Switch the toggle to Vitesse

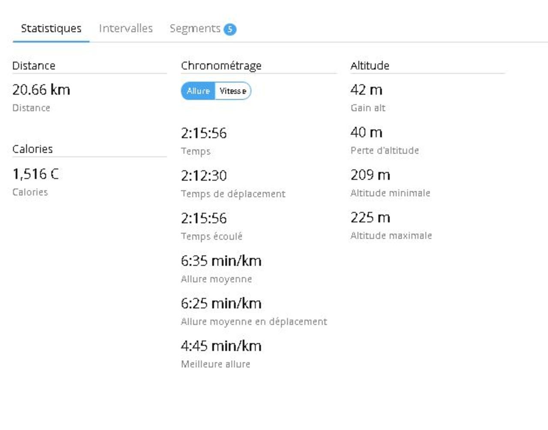pos(232,91)
